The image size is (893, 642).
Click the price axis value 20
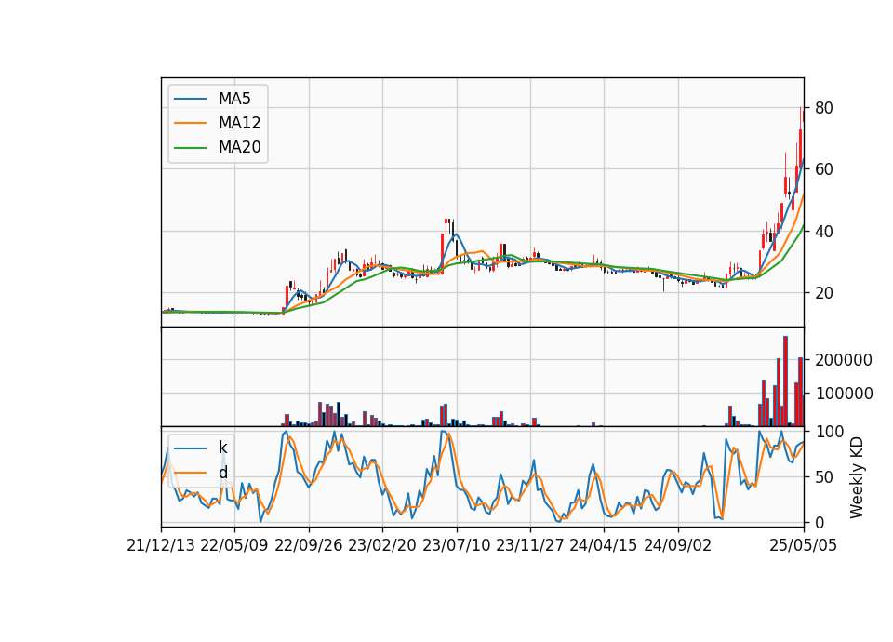824,293
